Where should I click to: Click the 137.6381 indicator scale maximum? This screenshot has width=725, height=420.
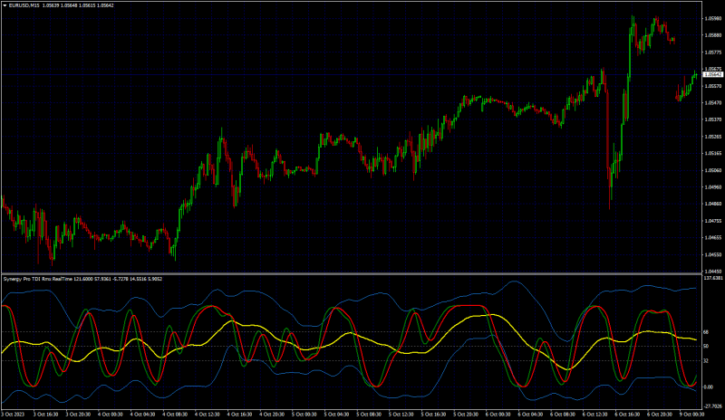(x=713, y=278)
